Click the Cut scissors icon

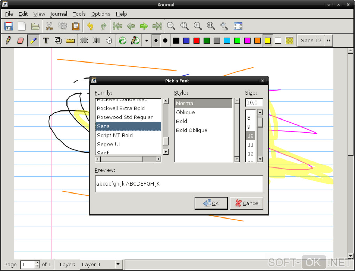[x=49, y=26]
